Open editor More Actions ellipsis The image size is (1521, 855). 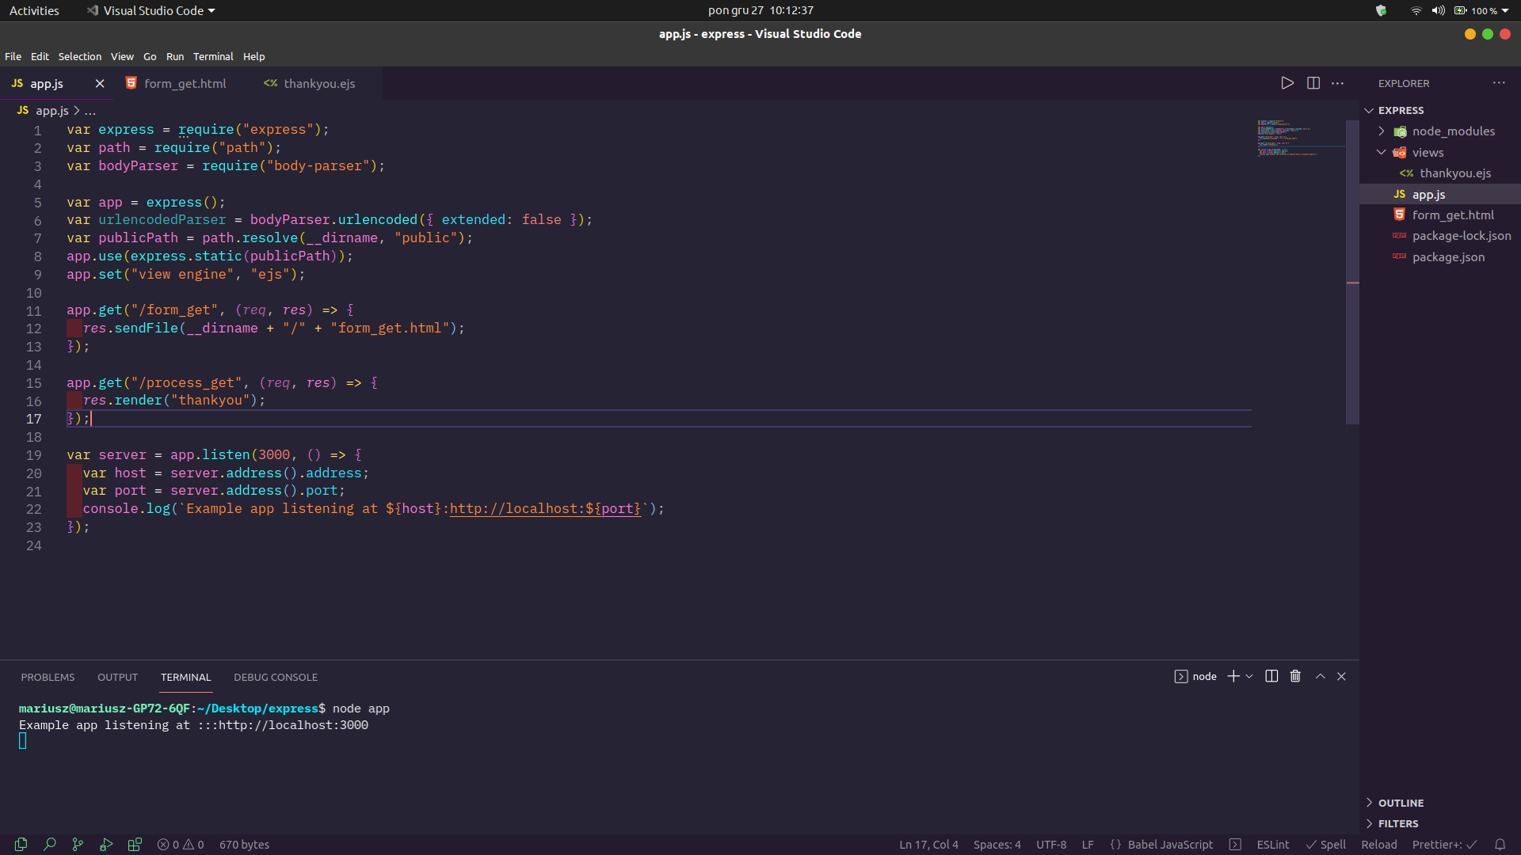pyautogui.click(x=1338, y=83)
